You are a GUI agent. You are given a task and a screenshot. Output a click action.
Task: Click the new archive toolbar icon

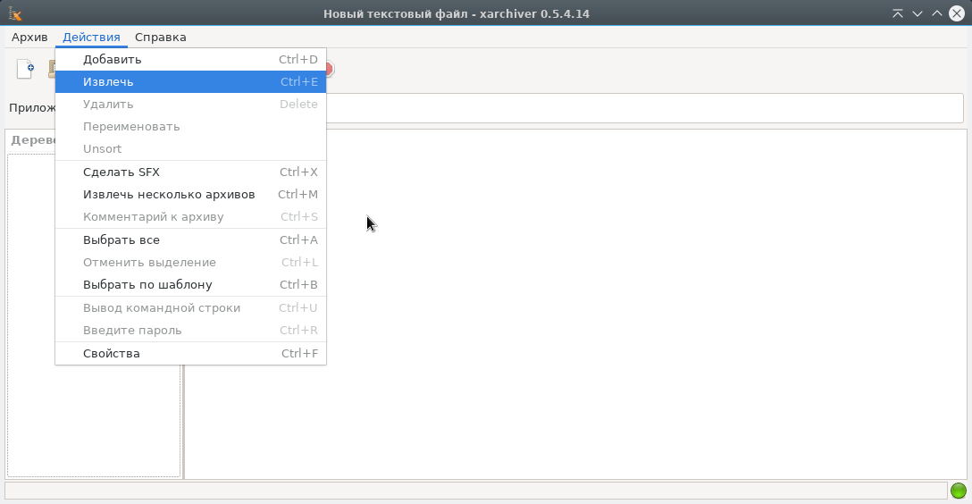pos(25,69)
